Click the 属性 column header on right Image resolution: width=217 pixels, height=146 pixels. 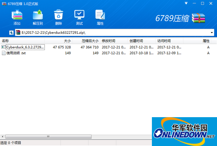206,41
